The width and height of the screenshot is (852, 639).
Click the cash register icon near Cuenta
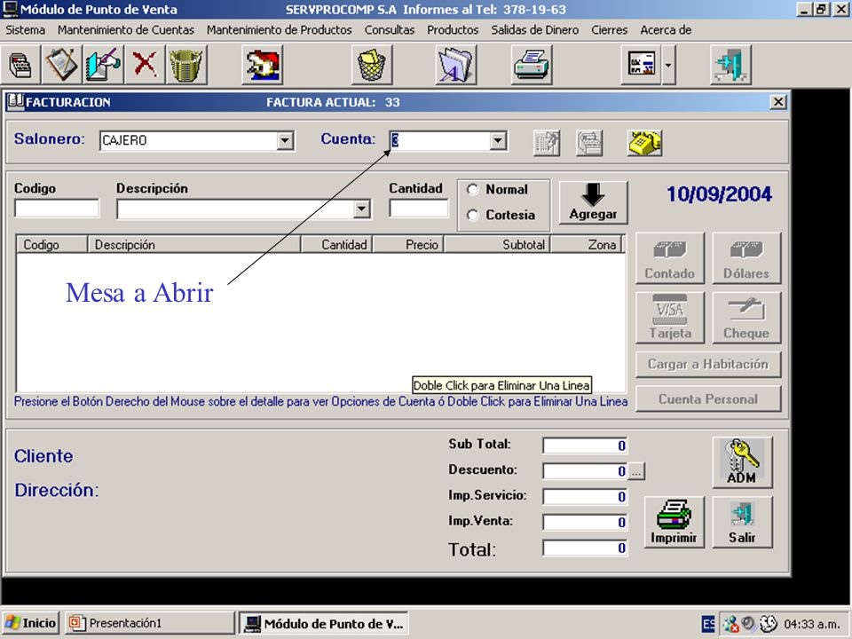[589, 143]
